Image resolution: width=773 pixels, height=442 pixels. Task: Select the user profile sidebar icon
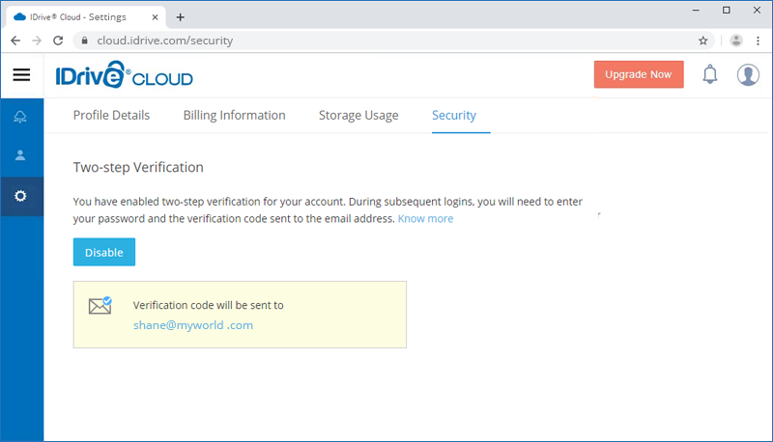(21, 155)
